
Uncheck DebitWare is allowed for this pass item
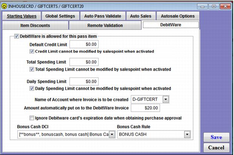(x=17, y=36)
